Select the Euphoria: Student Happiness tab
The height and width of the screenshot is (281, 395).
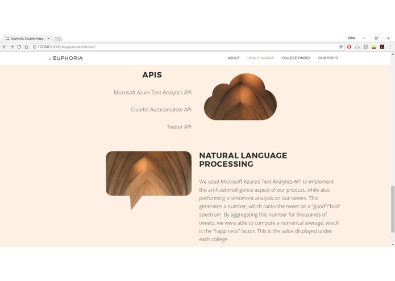pos(27,39)
